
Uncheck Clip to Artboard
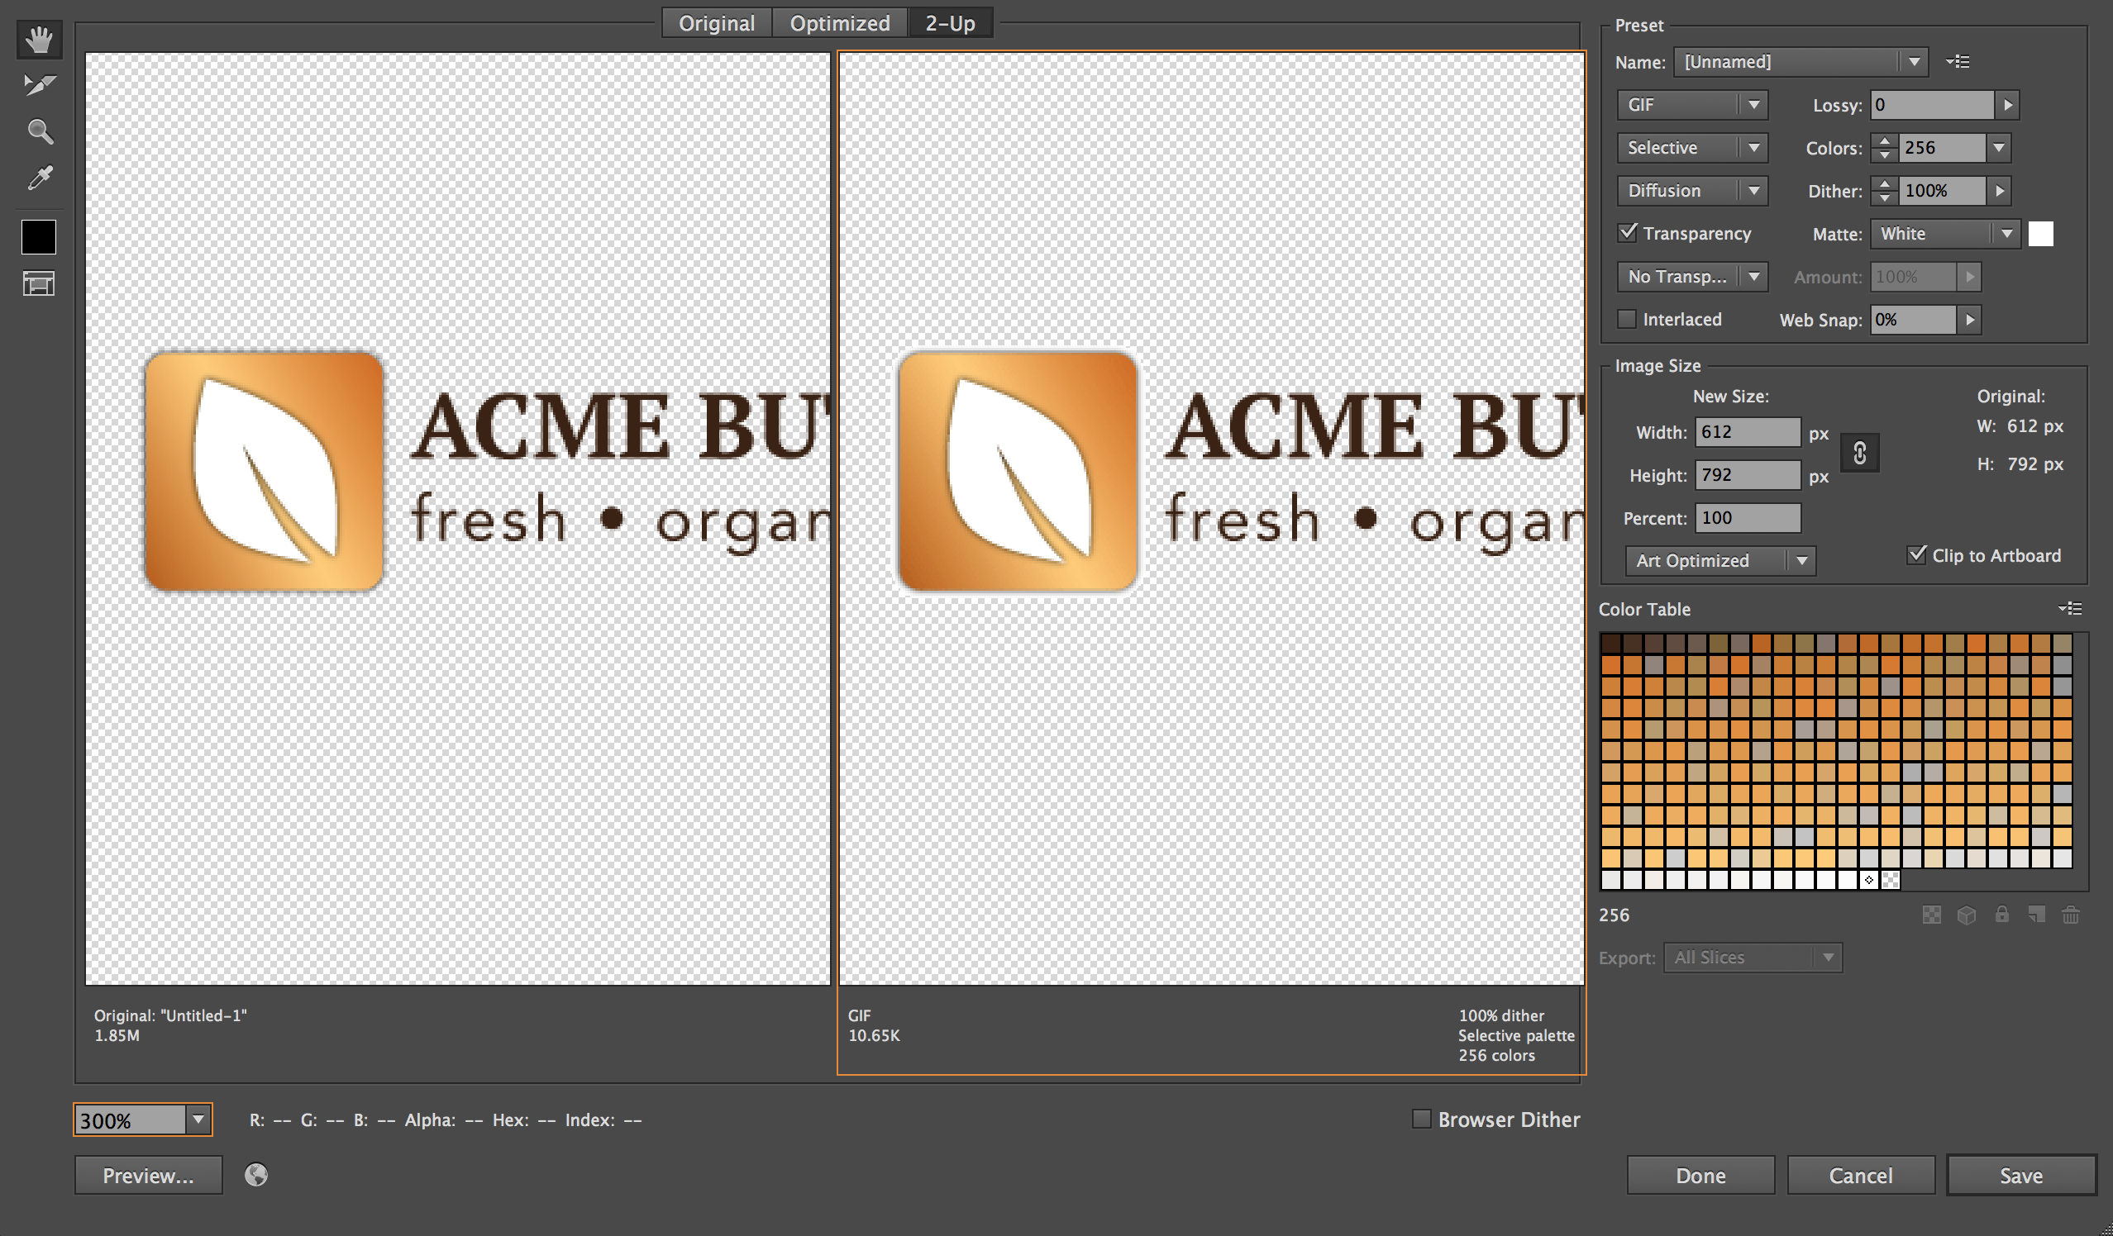coord(1918,554)
